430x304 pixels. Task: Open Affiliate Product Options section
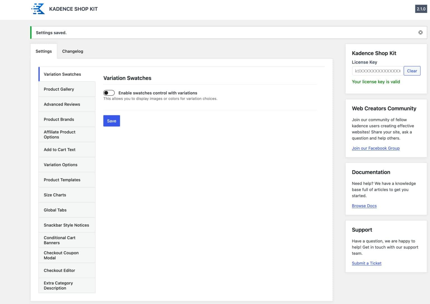(59, 135)
